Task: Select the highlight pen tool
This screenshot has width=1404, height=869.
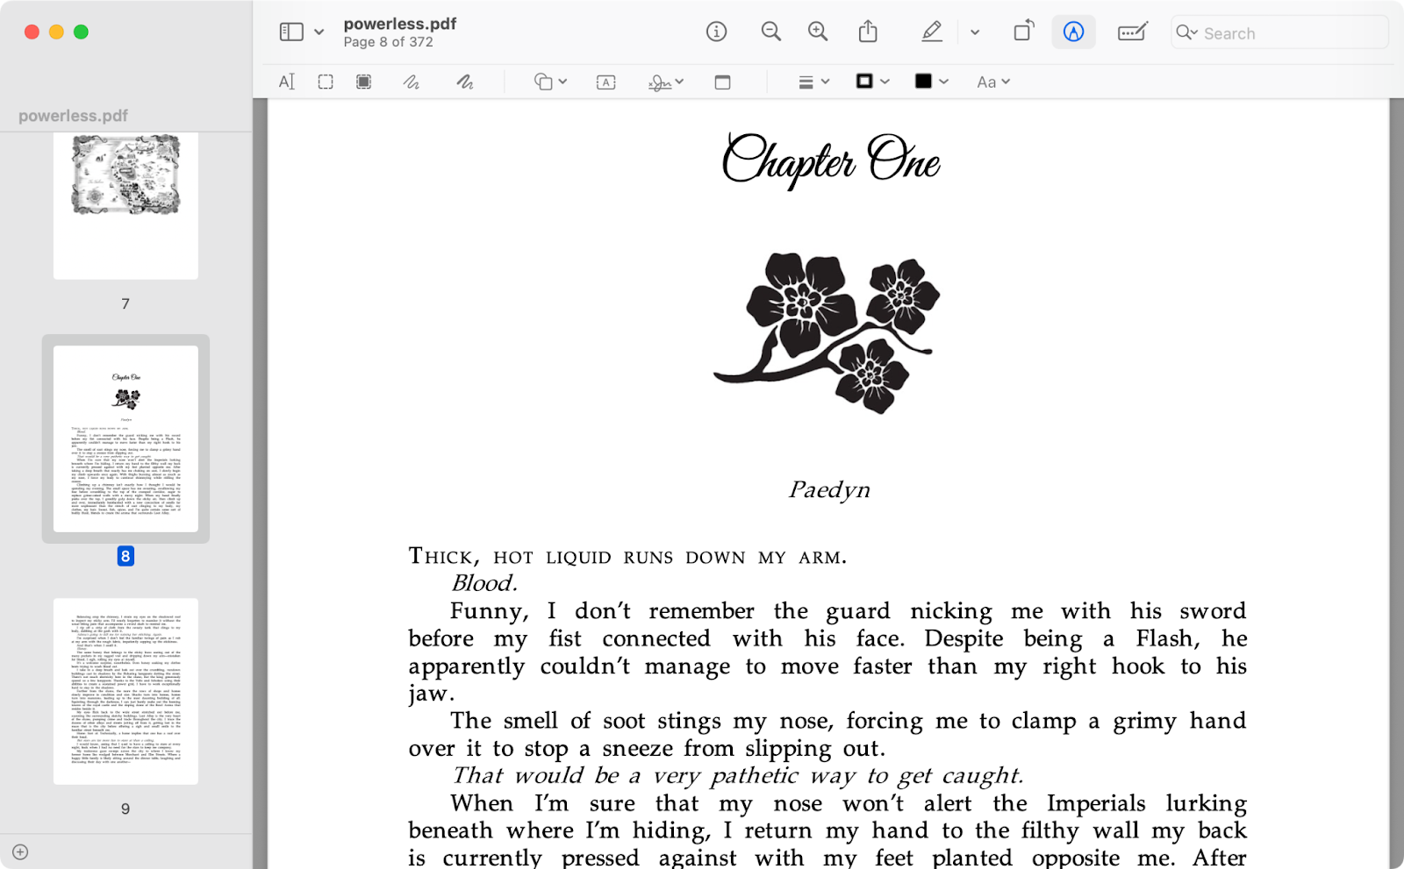Action: click(x=932, y=32)
